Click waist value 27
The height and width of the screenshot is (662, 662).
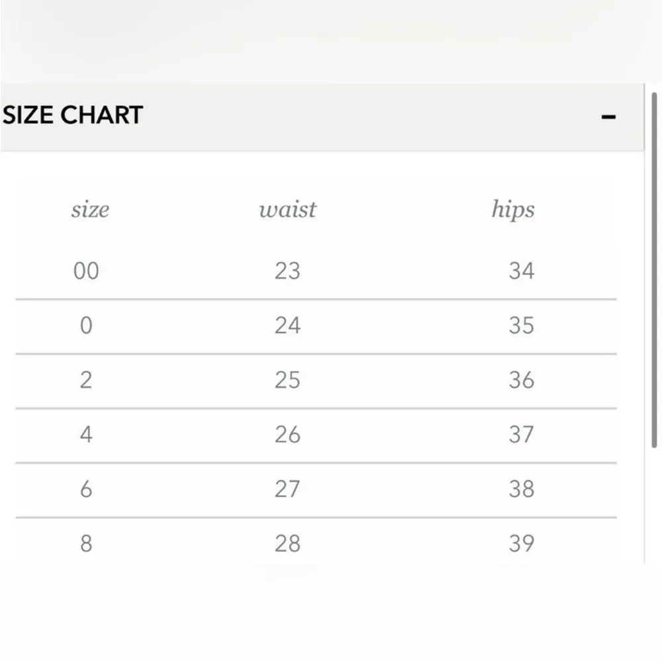287,489
